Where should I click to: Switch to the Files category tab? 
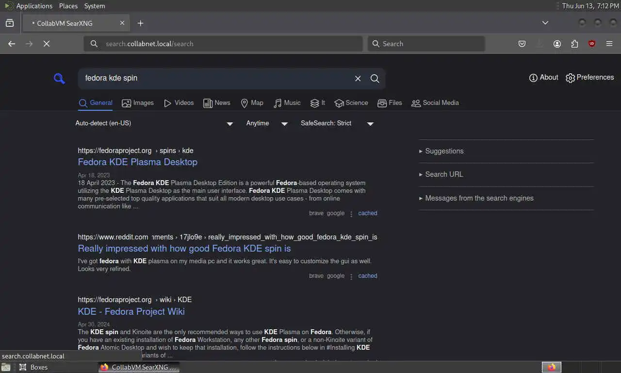point(390,103)
